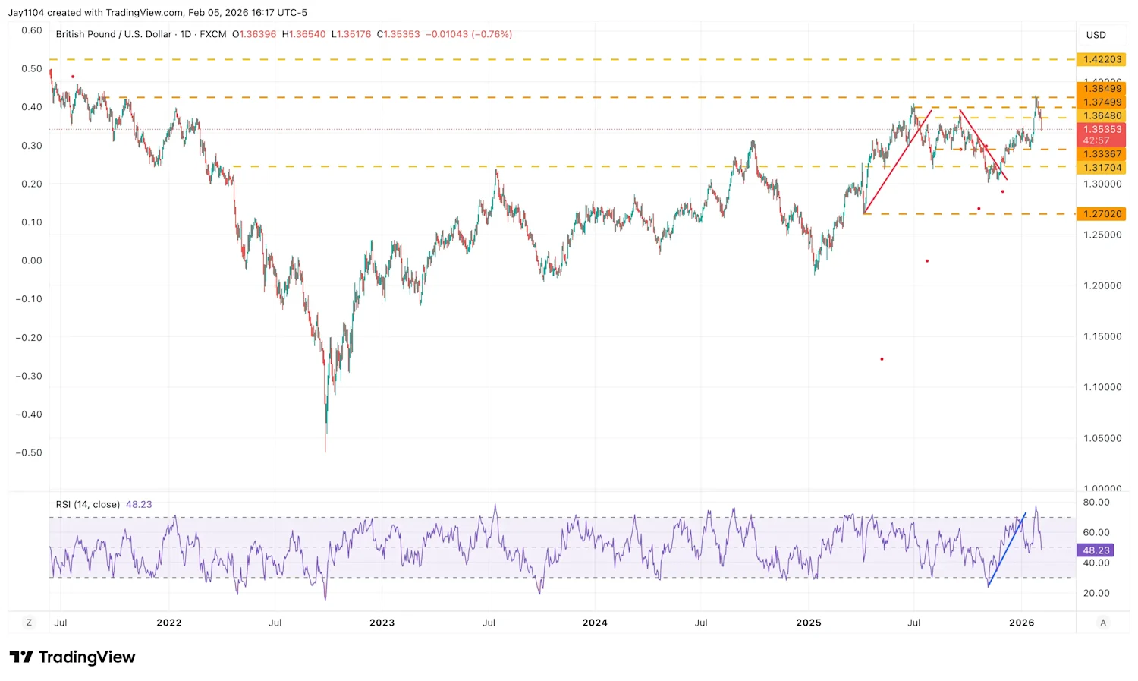Click the purple 48.23 RSI value badge
Screen dimensions: 1138x681
coord(1096,550)
